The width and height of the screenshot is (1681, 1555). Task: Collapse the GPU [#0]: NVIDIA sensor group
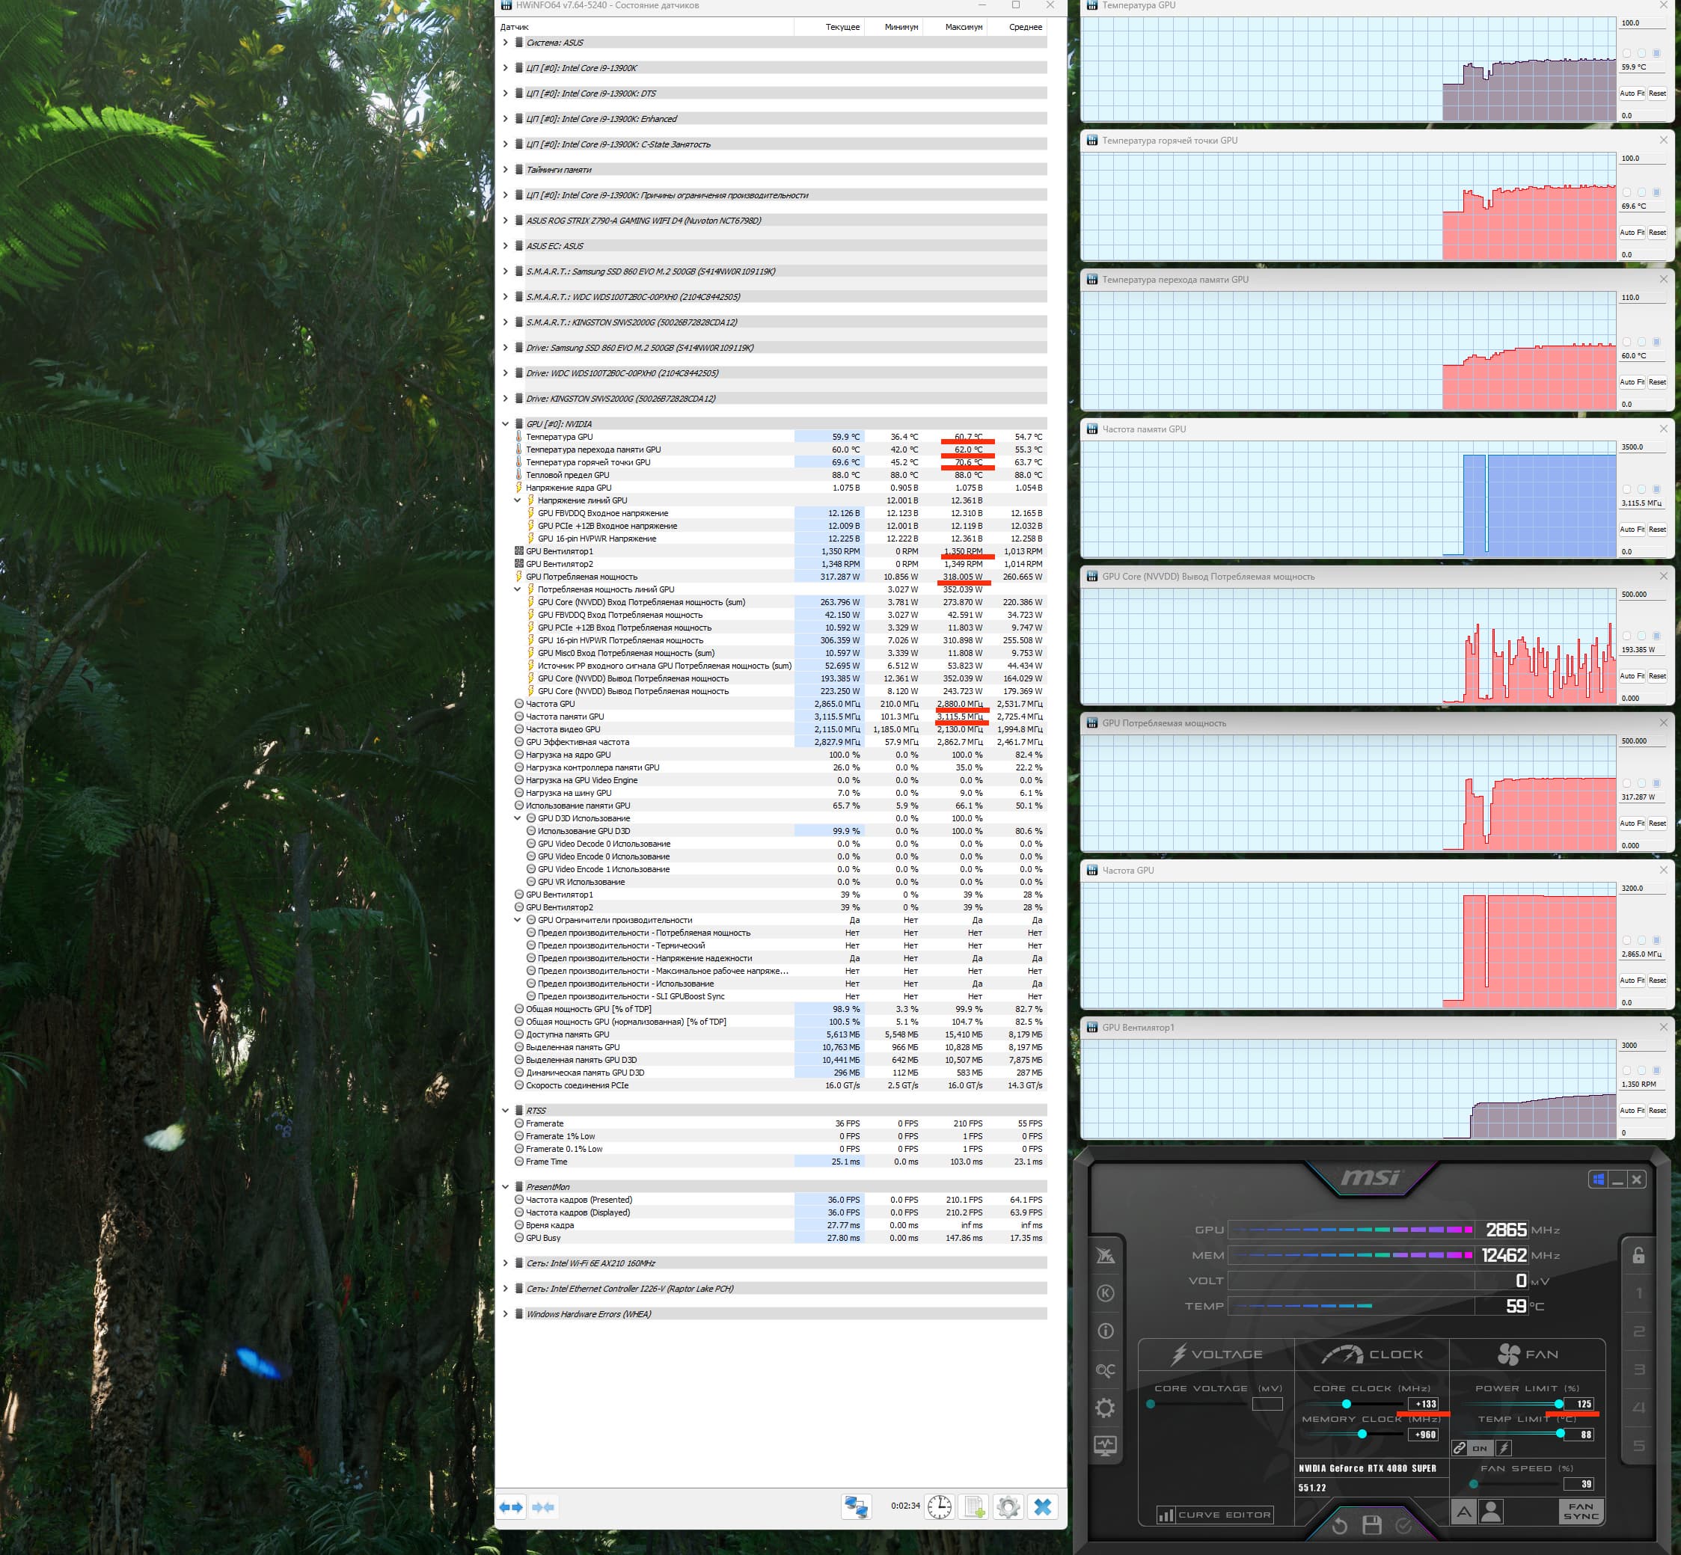point(505,424)
